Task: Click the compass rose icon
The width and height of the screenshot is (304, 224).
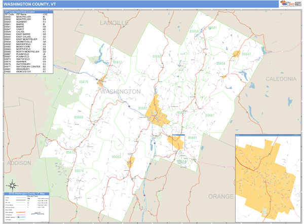Action: click(x=13, y=185)
